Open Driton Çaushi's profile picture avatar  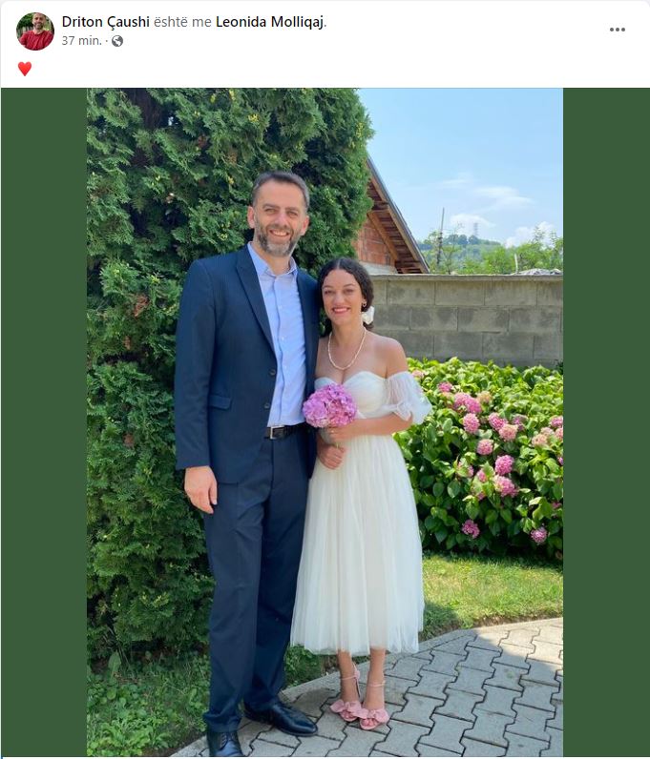(35, 31)
